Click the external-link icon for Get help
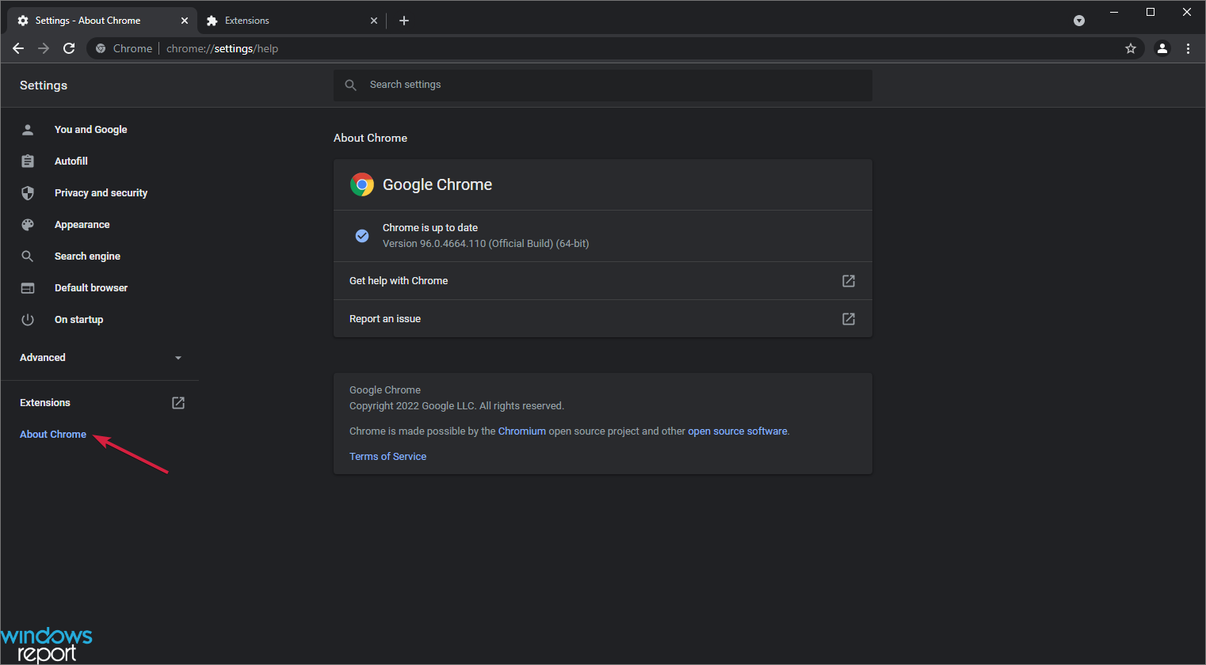This screenshot has height=665, width=1206. pyautogui.click(x=849, y=281)
